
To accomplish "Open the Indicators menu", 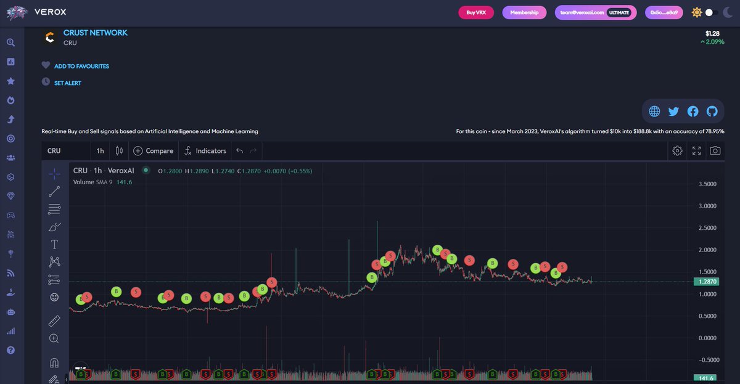I will coord(205,151).
